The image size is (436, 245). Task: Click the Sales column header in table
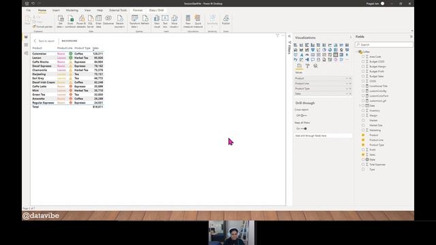tap(95, 48)
